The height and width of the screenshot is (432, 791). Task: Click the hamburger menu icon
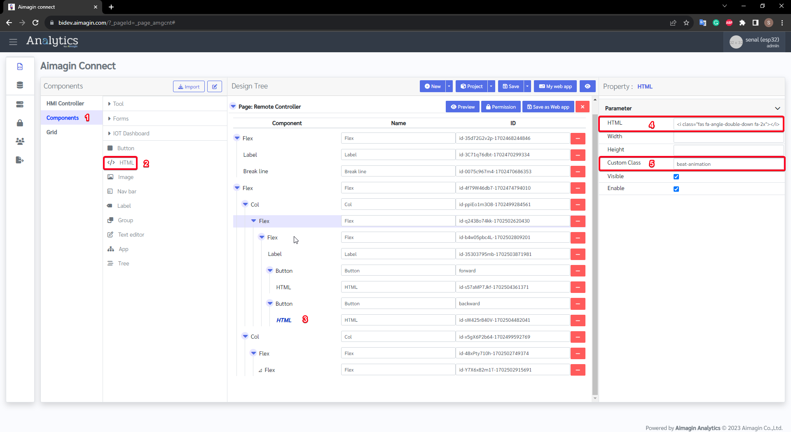(x=13, y=42)
